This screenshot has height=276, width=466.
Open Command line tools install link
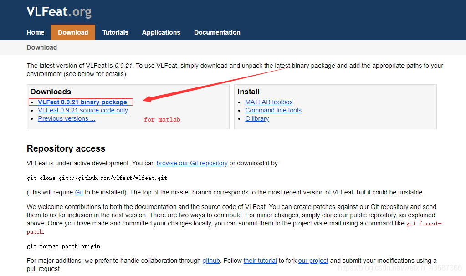(273, 111)
